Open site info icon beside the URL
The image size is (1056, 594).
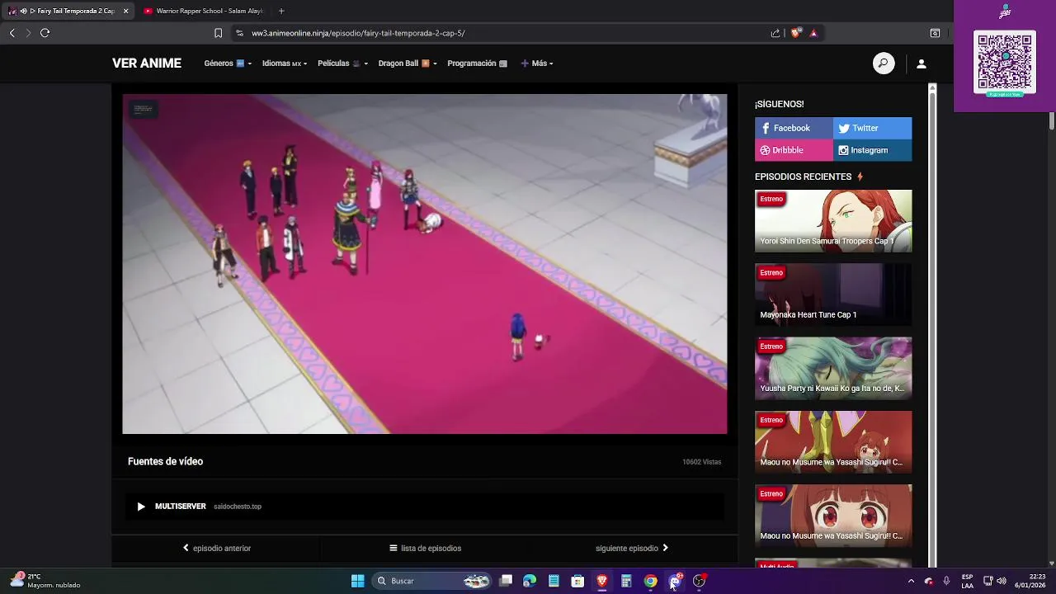pyautogui.click(x=239, y=33)
